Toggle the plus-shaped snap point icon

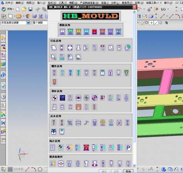(151, 23)
